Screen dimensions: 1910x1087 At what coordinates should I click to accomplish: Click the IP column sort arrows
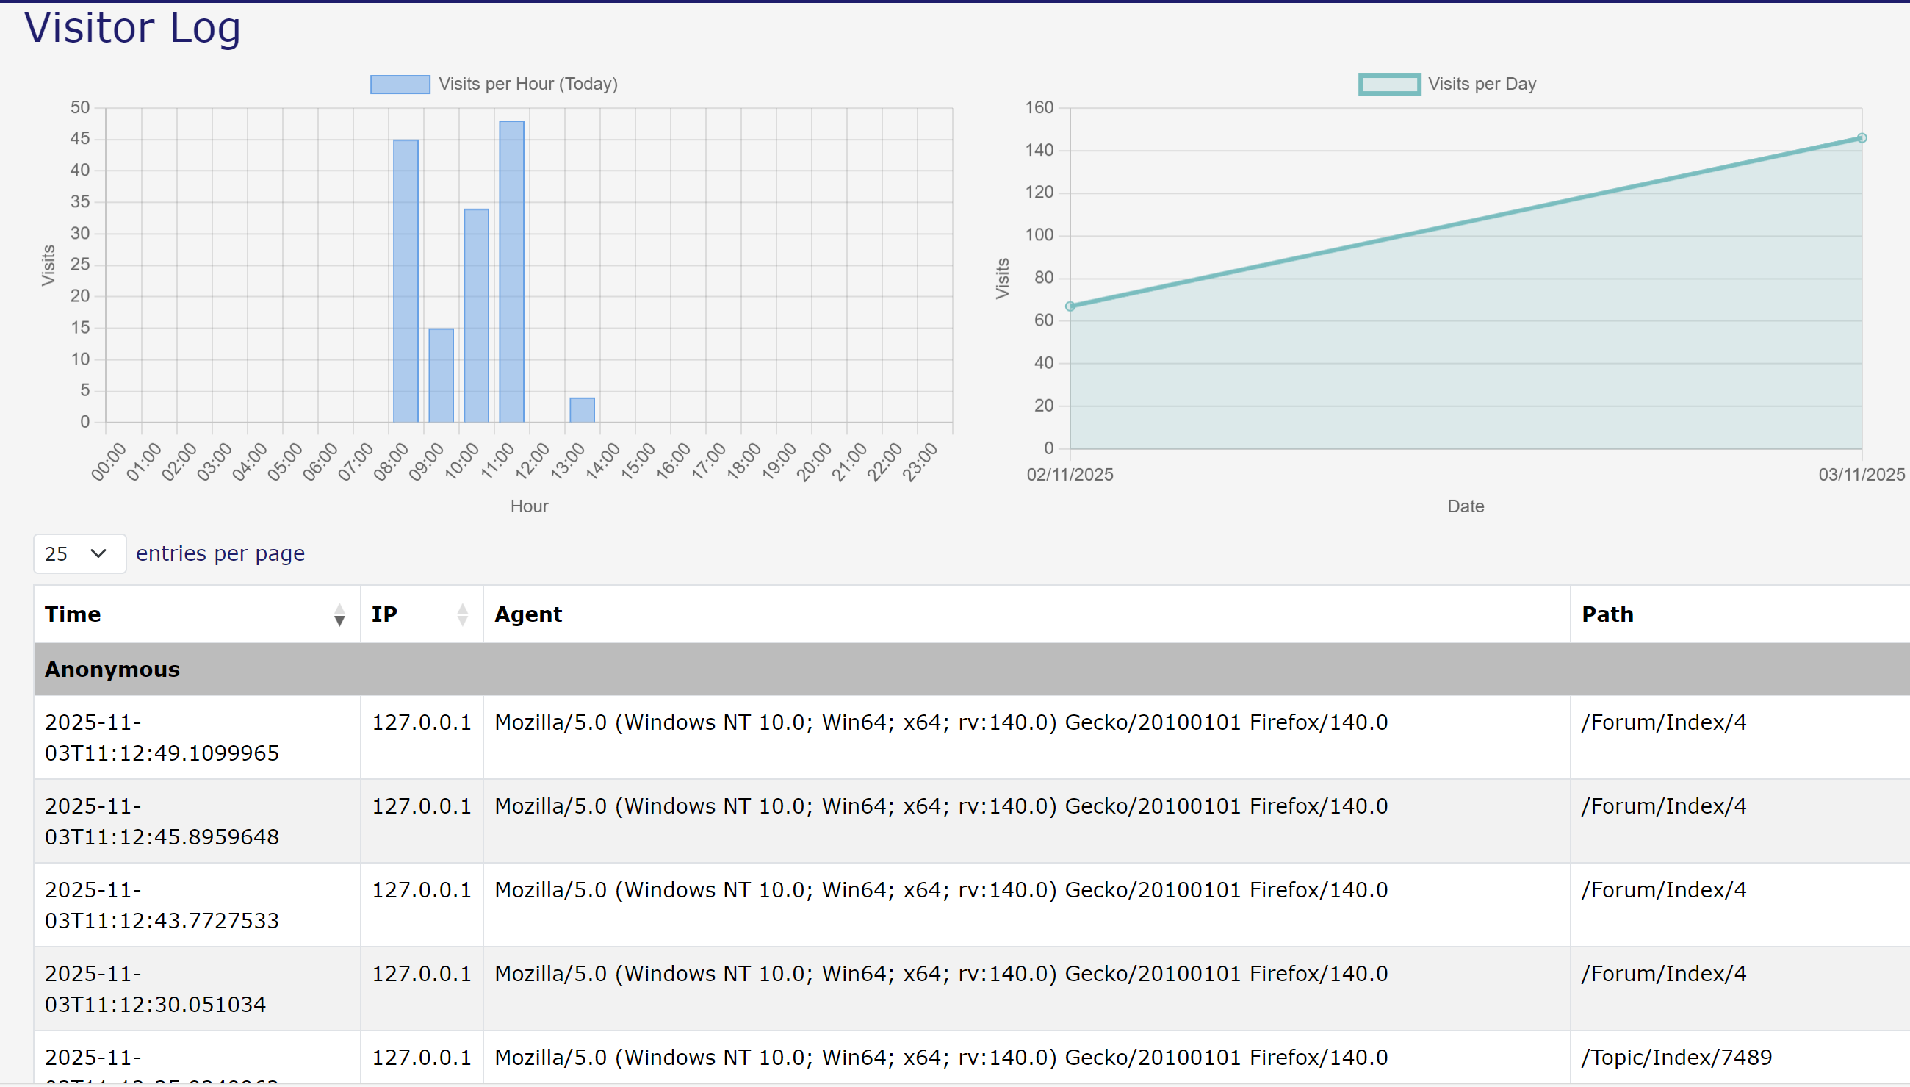pos(463,614)
